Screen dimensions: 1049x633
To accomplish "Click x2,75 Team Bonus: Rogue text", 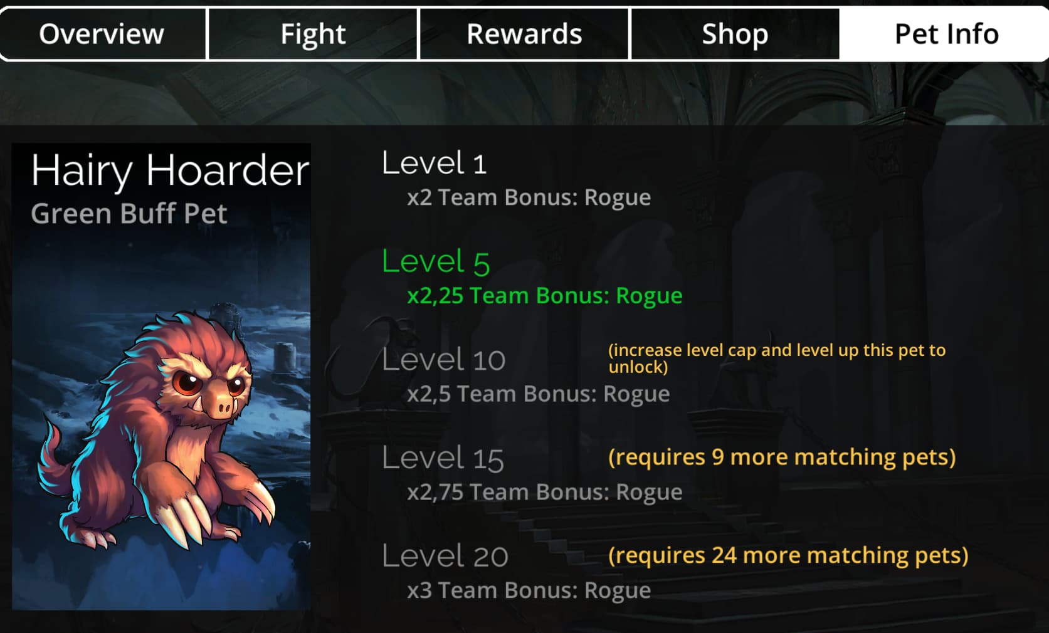I will pos(545,492).
